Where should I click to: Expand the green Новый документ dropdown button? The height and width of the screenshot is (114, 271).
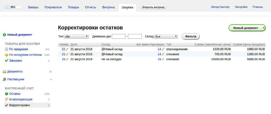click(247, 28)
